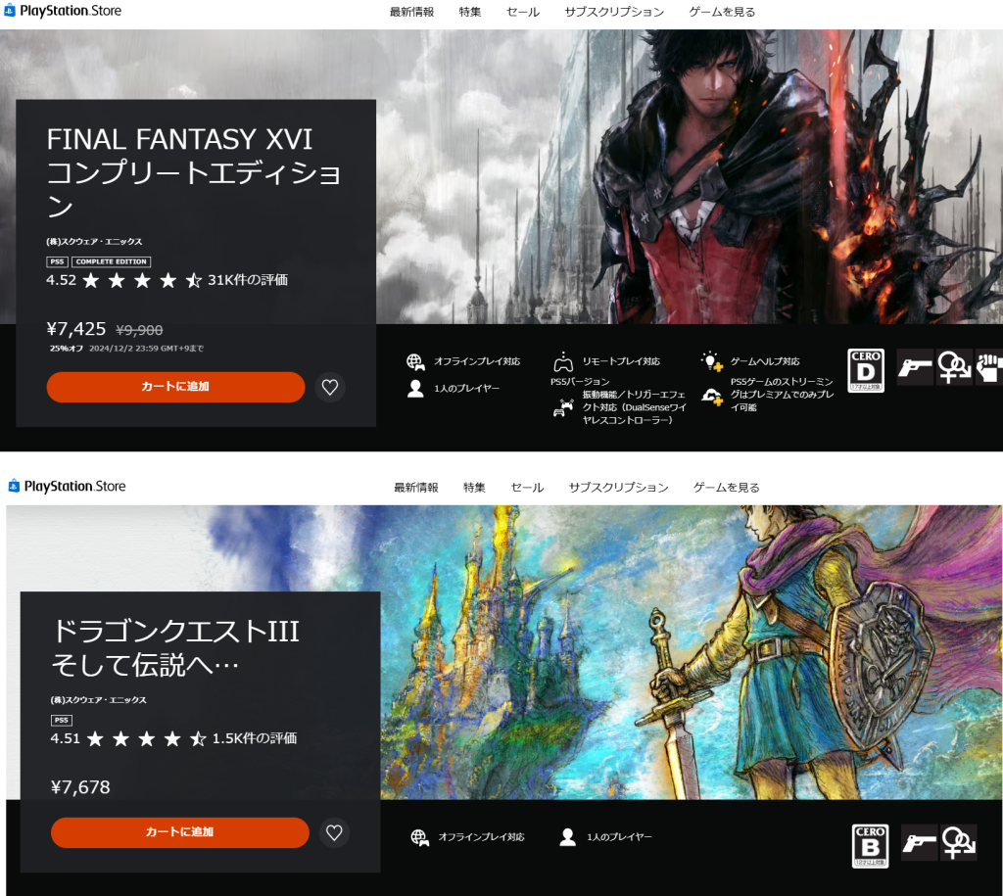Open サブスクリプション menu in lower store header
1003x896 pixels.
(619, 488)
